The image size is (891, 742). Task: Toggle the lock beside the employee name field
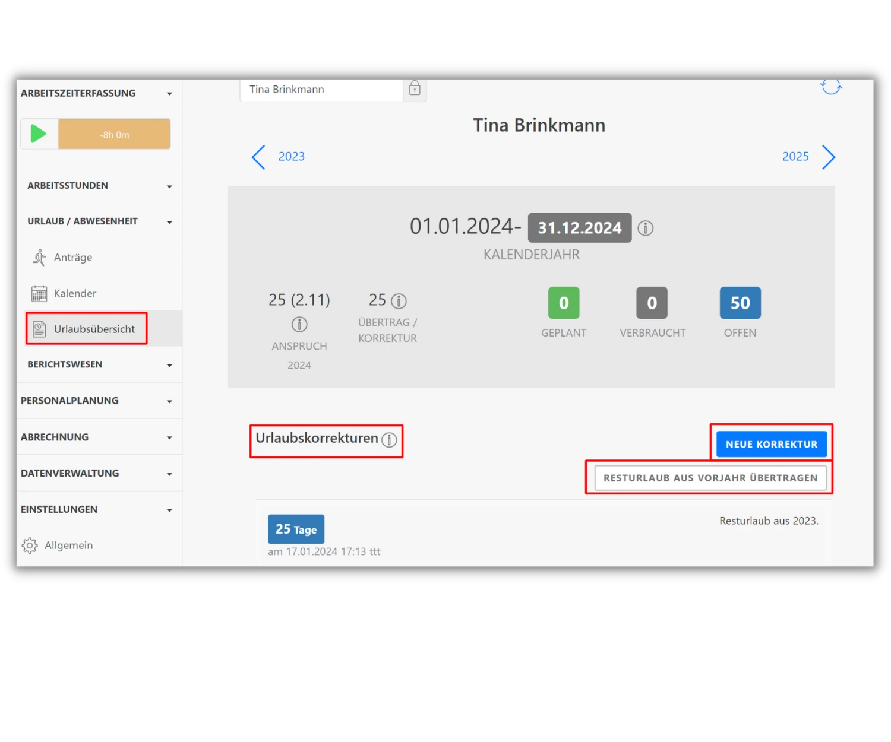pyautogui.click(x=415, y=88)
